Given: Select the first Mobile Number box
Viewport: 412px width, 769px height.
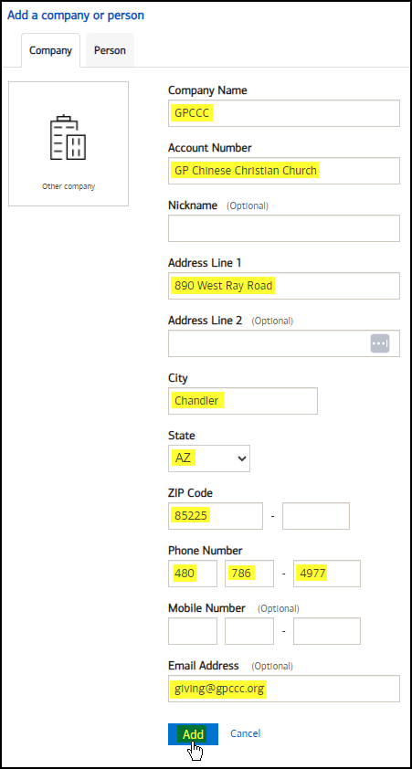Looking at the screenshot, I should [193, 631].
